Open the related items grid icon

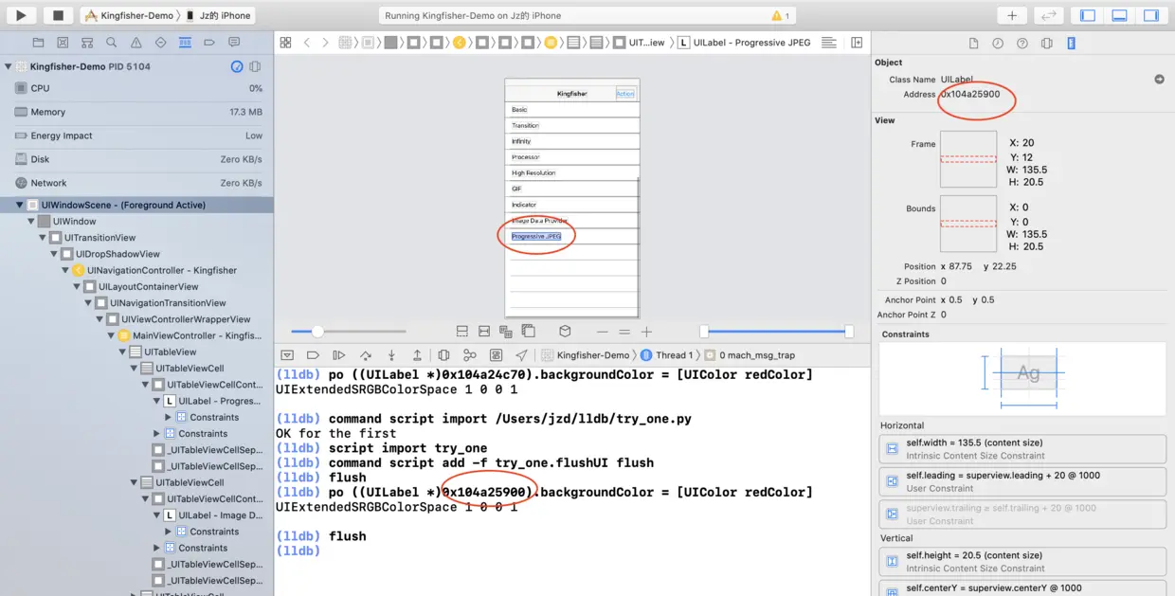[x=285, y=43]
